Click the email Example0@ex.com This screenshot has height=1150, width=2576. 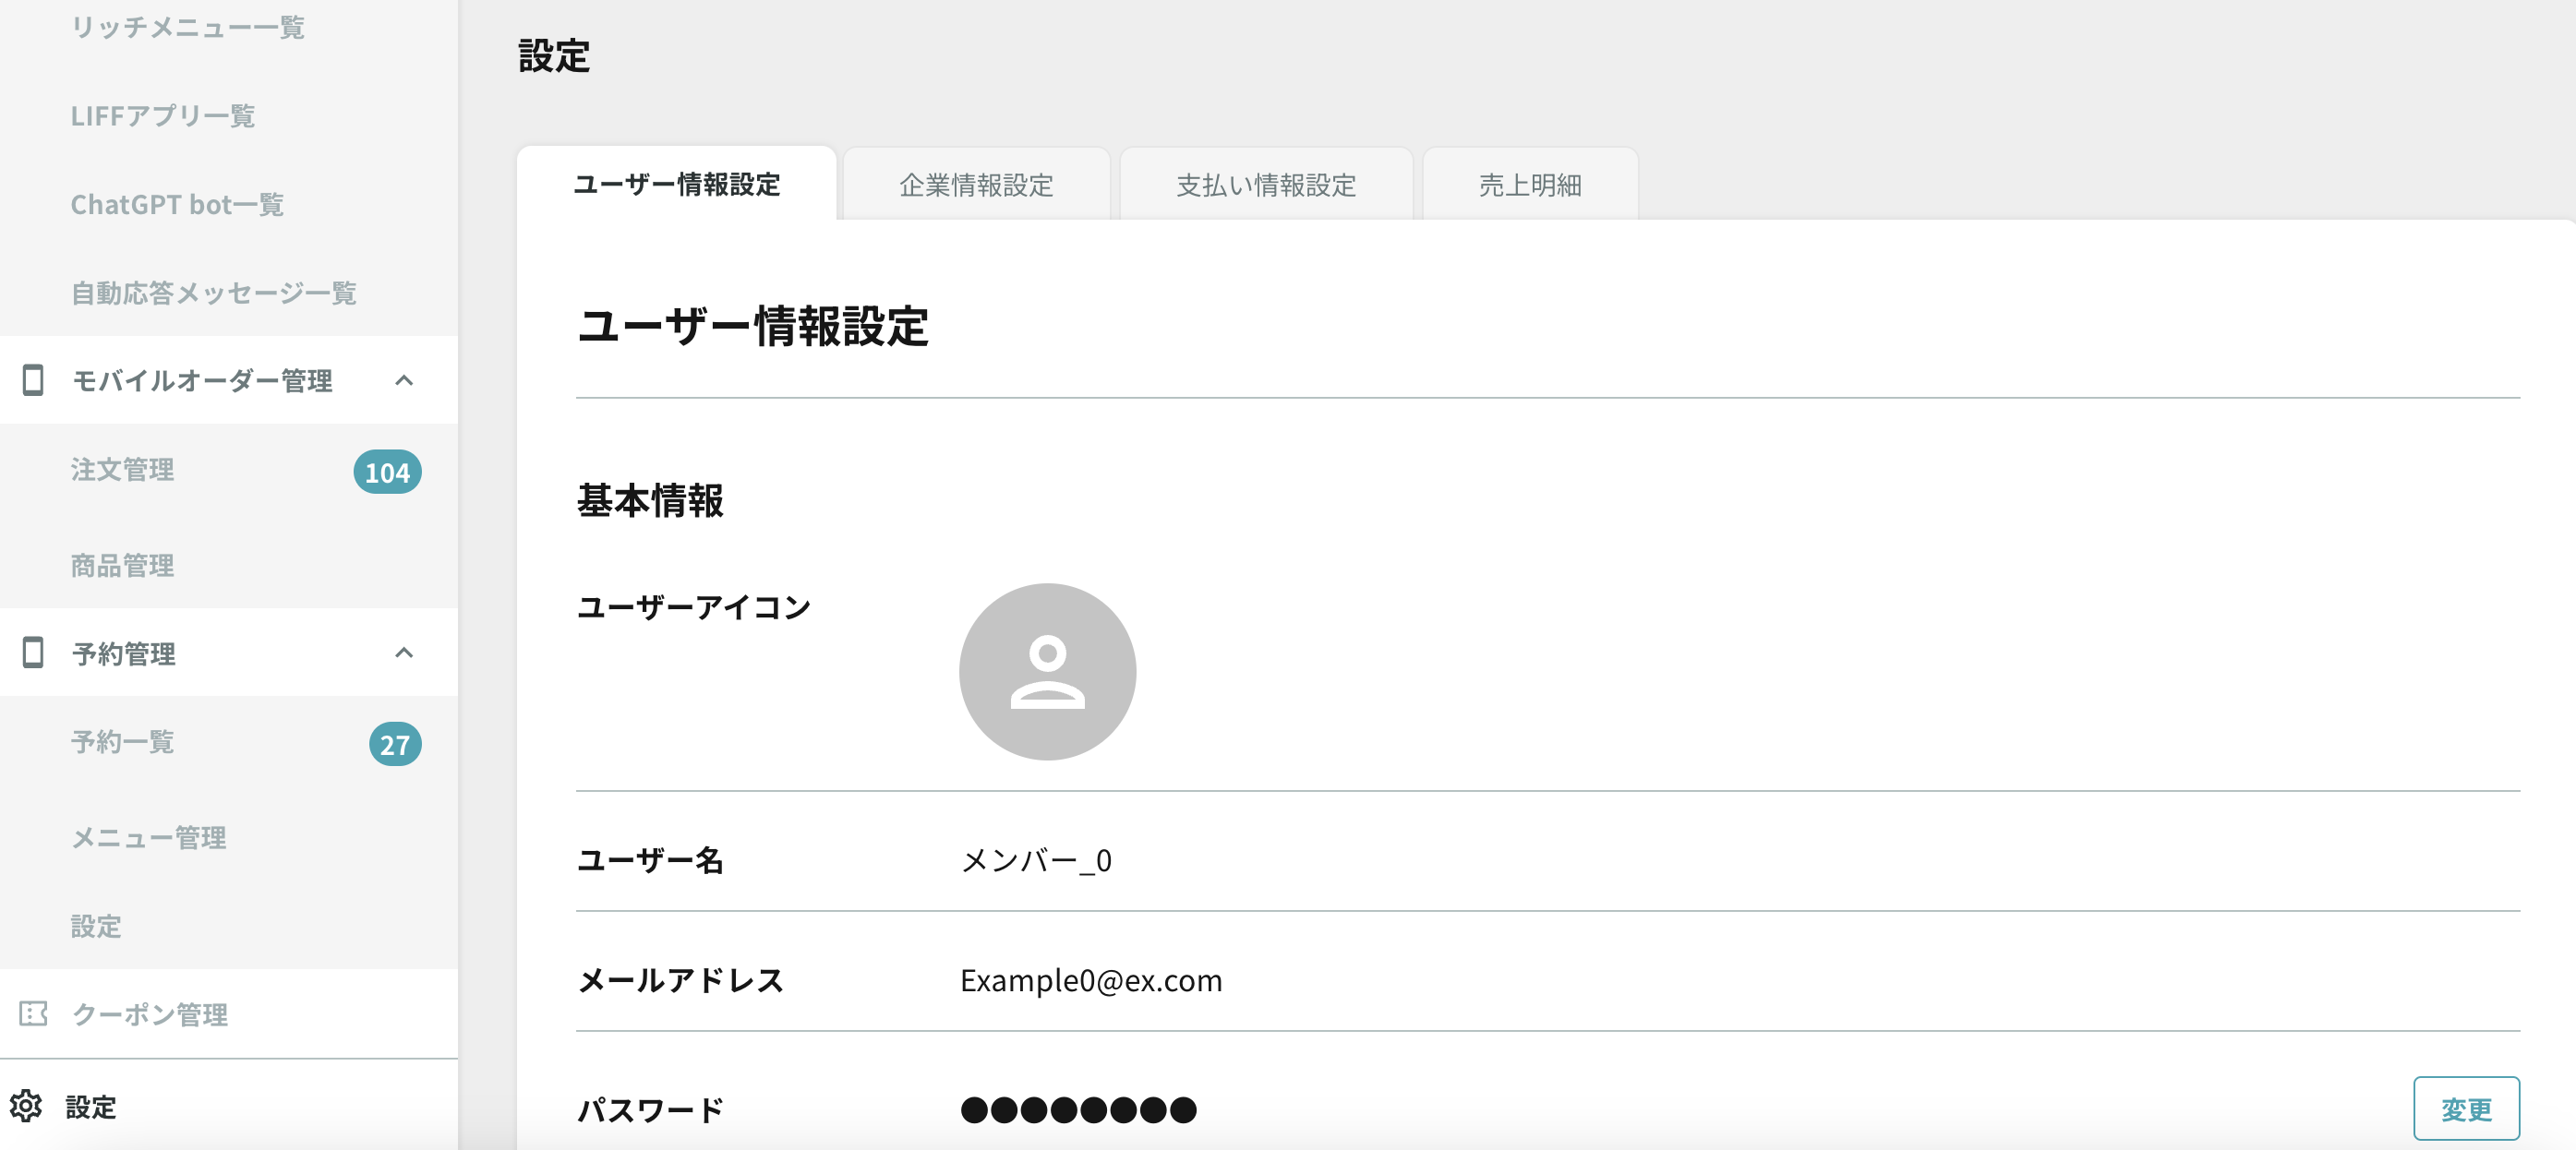(1091, 980)
